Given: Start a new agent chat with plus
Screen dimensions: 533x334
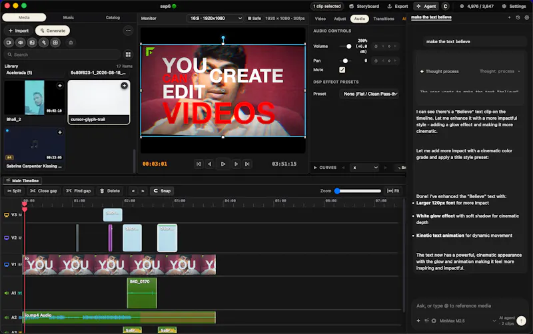Looking at the screenshot, I should click(x=509, y=17).
